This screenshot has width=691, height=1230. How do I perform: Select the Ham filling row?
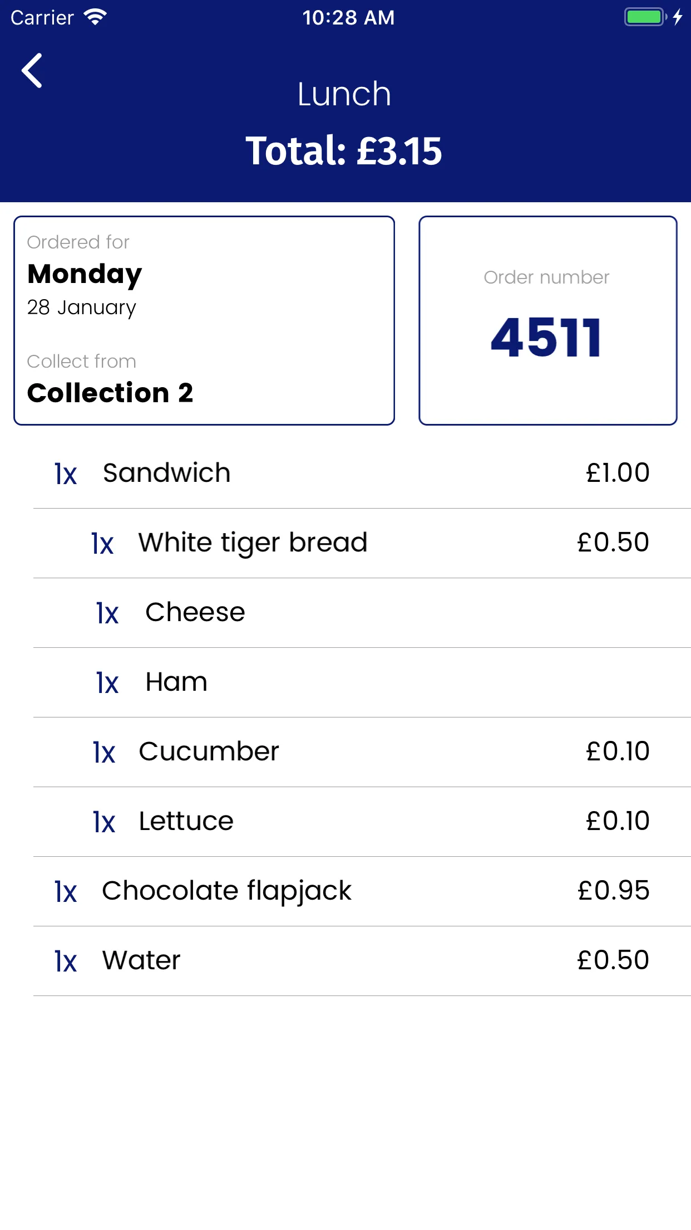tap(362, 682)
